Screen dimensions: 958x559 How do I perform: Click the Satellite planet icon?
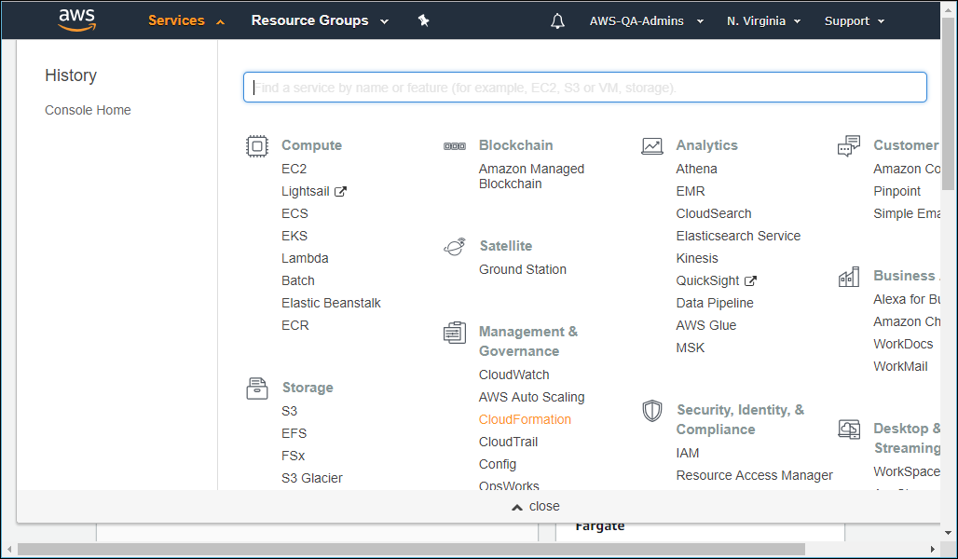coord(455,247)
